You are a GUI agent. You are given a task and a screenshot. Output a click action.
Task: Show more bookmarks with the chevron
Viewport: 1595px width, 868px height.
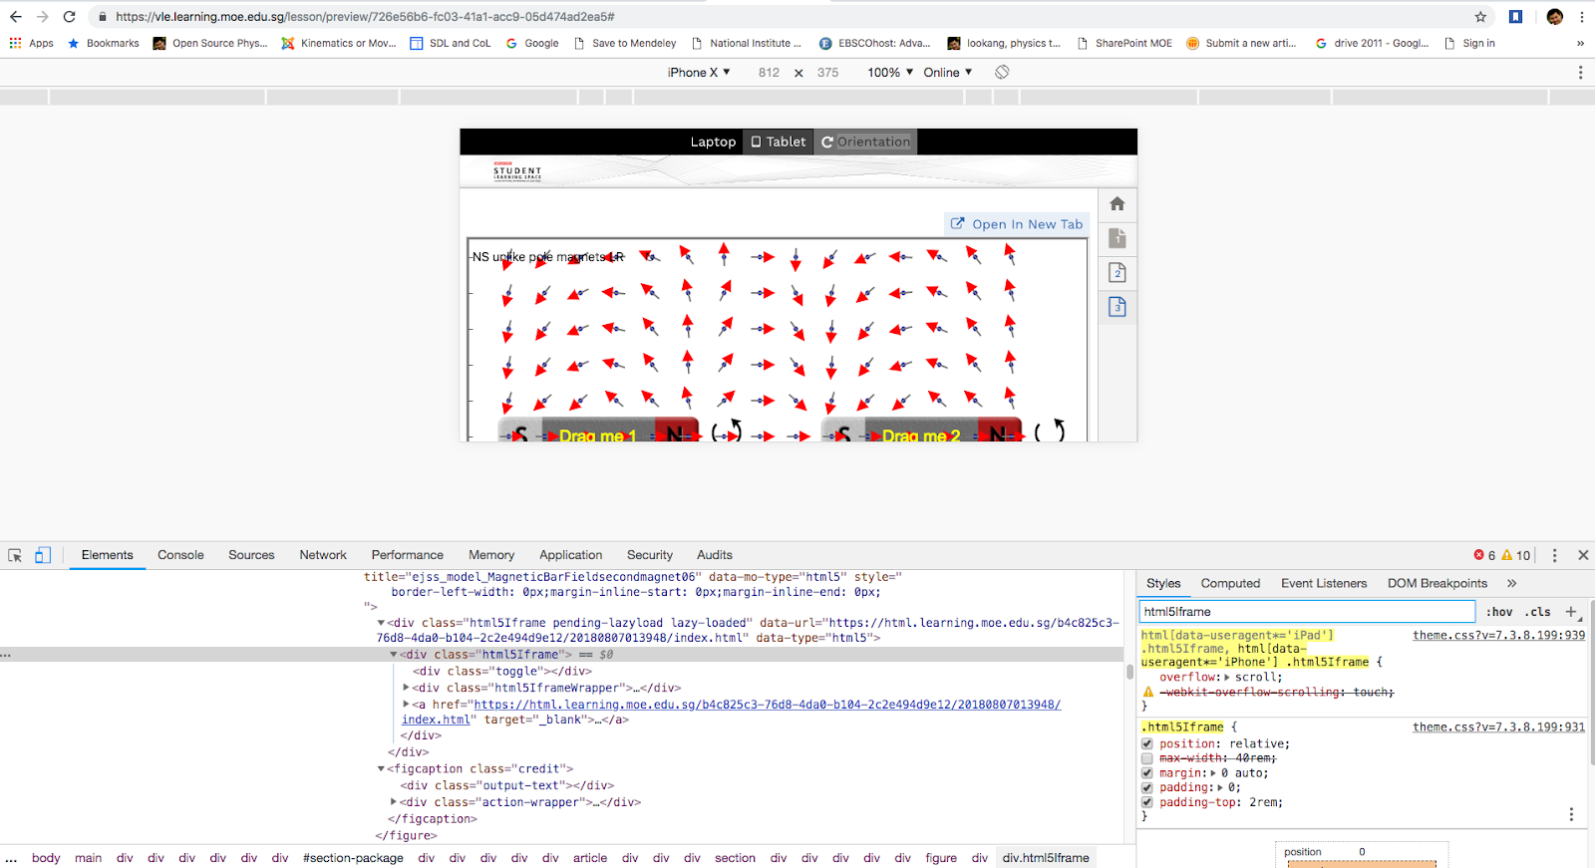coord(1580,43)
